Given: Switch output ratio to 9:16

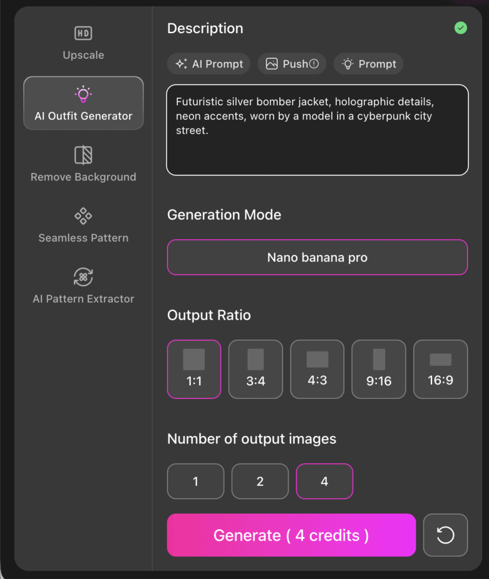Looking at the screenshot, I should (378, 369).
